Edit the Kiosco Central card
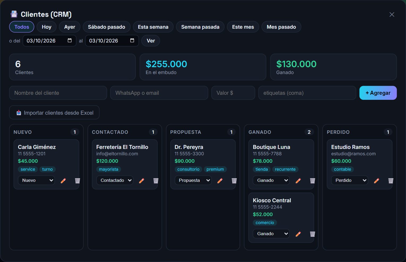Image resolution: width=406 pixels, height=262 pixels. 298,234
